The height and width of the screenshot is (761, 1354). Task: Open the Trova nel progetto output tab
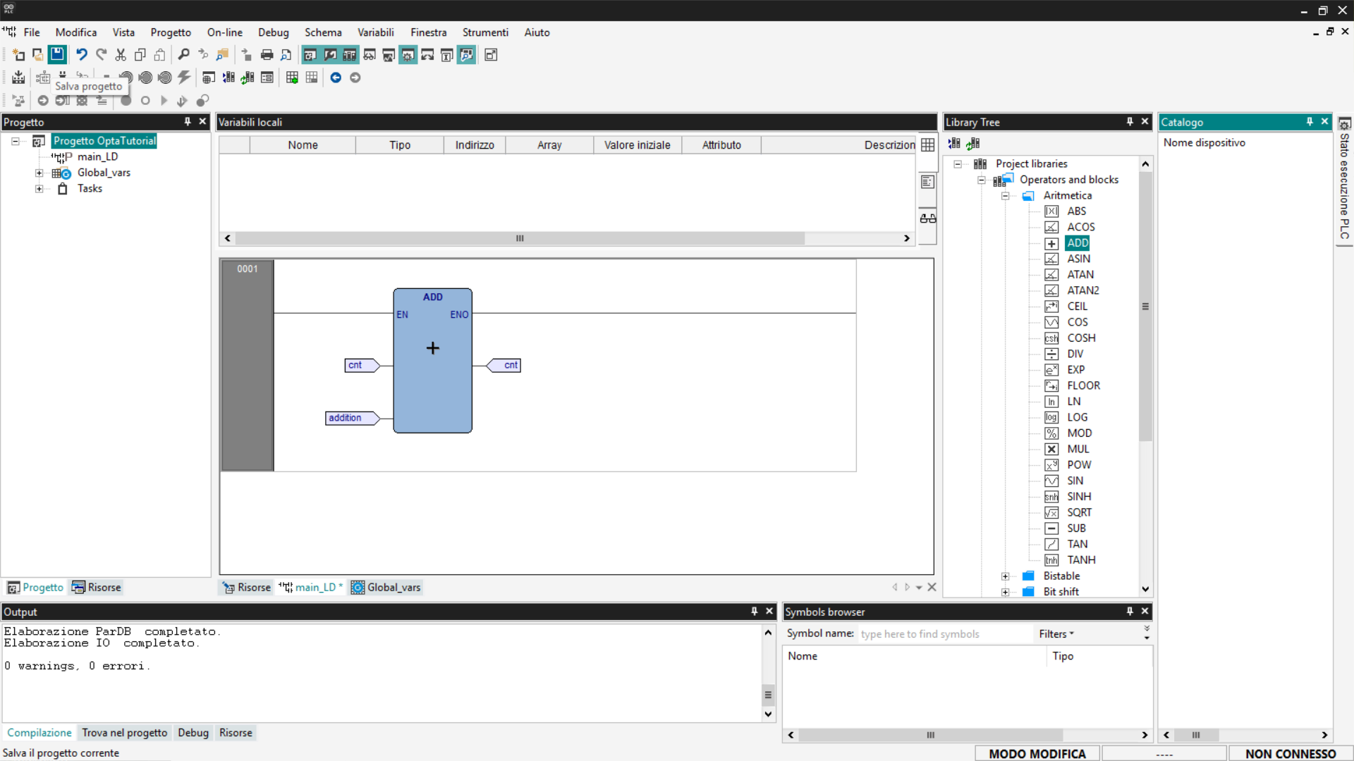click(x=124, y=732)
